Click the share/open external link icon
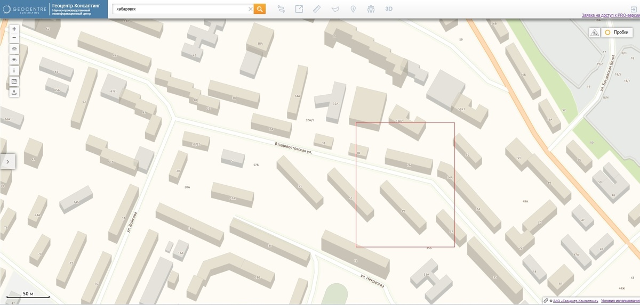This screenshot has width=640, height=305. [x=299, y=9]
